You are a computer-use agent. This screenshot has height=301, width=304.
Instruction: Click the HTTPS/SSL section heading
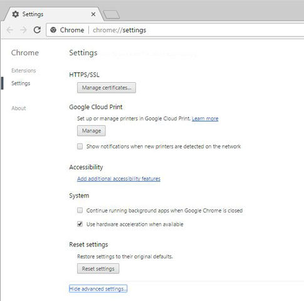point(84,75)
